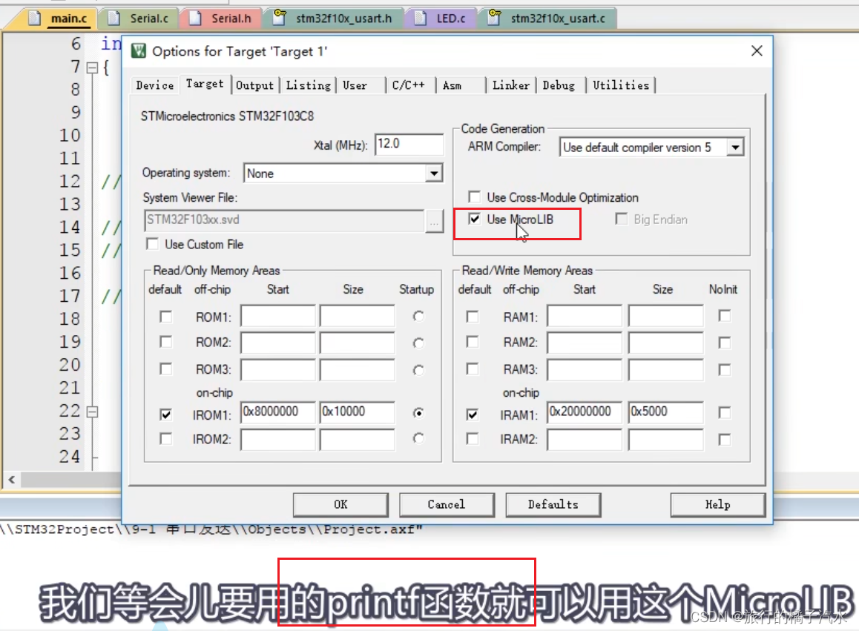
Task: Check the RAM2 default checkbox
Action: (x=473, y=342)
